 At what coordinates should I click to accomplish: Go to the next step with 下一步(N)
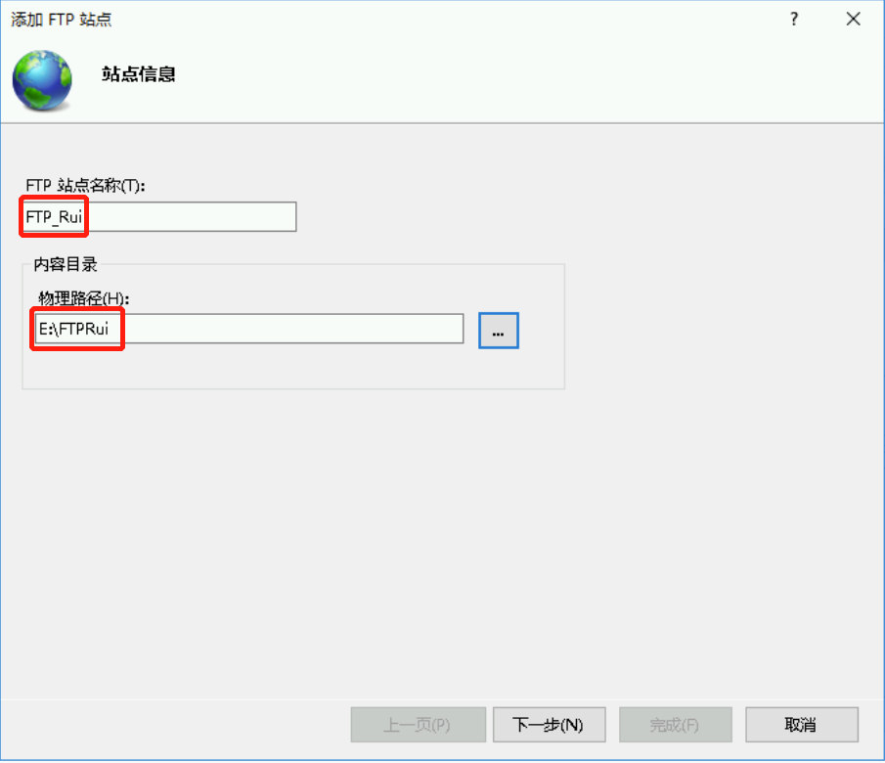coord(549,725)
